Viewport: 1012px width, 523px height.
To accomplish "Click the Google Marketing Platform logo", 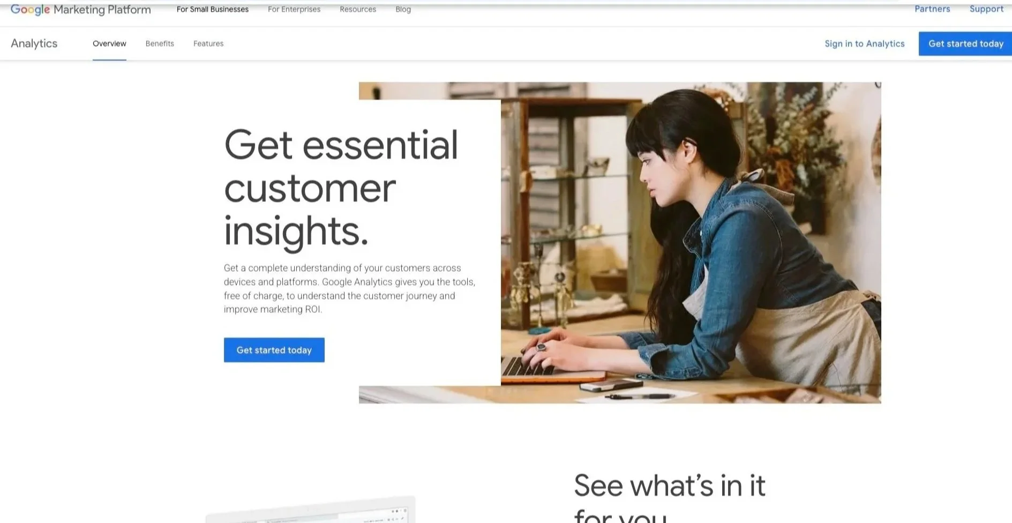I will [81, 10].
